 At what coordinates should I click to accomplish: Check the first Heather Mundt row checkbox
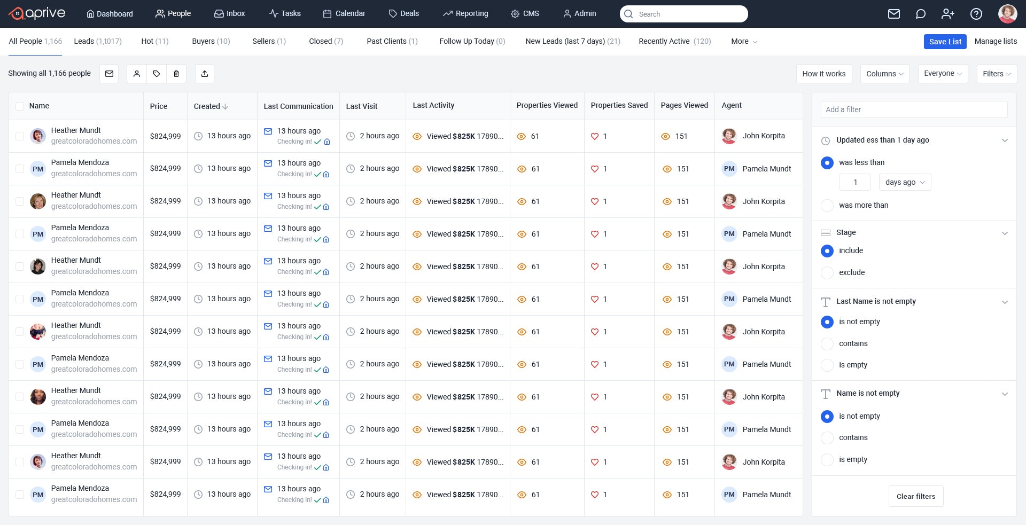pos(20,136)
